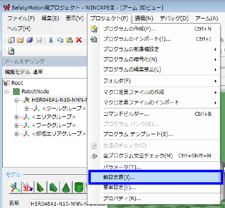
Task: Select HSR048A1-N10-NNN tree item
Action: (59, 100)
